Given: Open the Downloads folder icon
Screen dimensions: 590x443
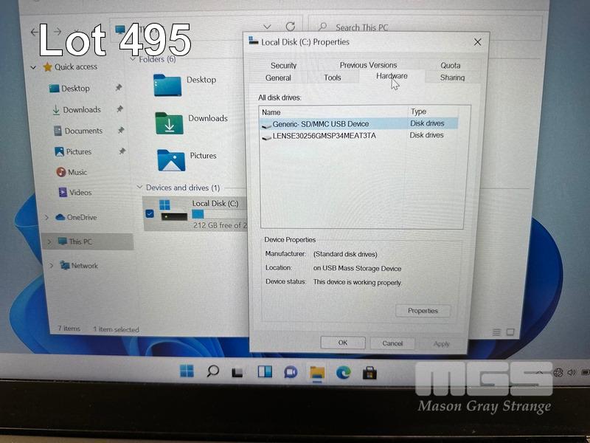Looking at the screenshot, I should tap(169, 123).
